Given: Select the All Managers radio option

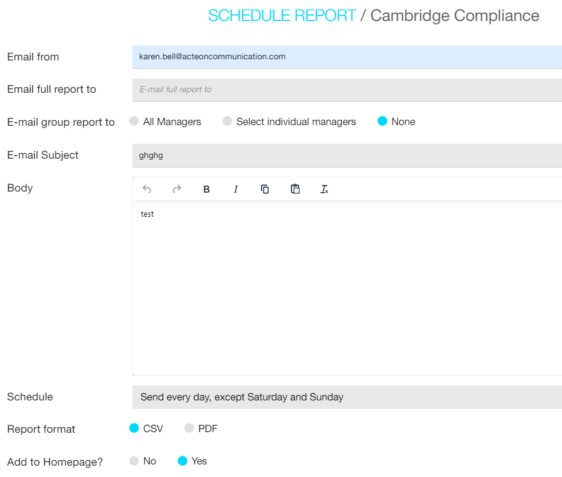Looking at the screenshot, I should pos(135,121).
